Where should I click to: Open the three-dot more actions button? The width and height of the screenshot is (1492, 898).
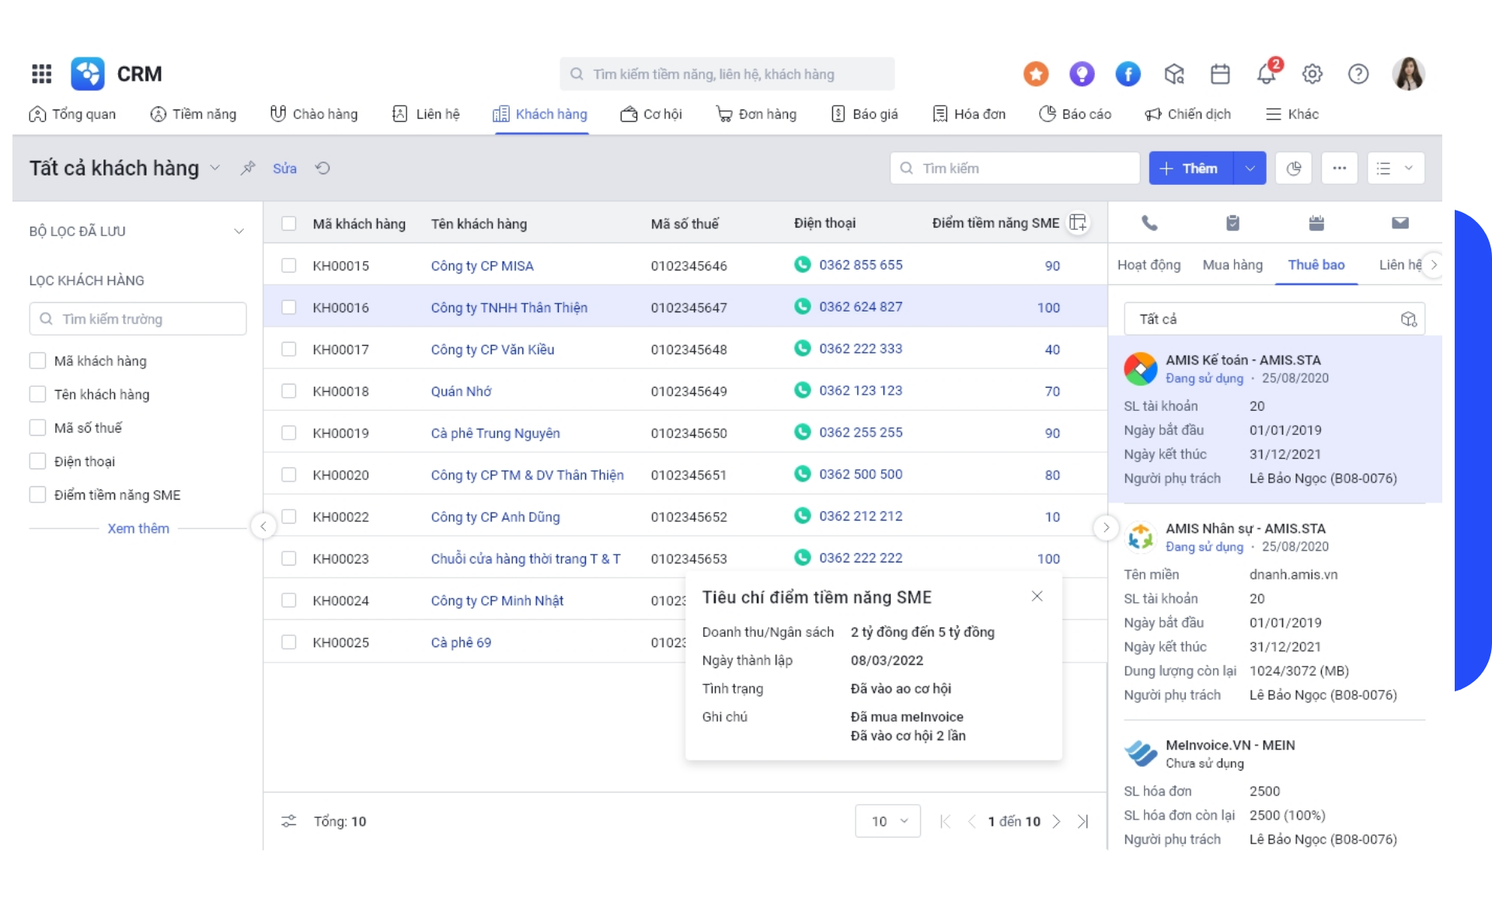click(x=1340, y=169)
